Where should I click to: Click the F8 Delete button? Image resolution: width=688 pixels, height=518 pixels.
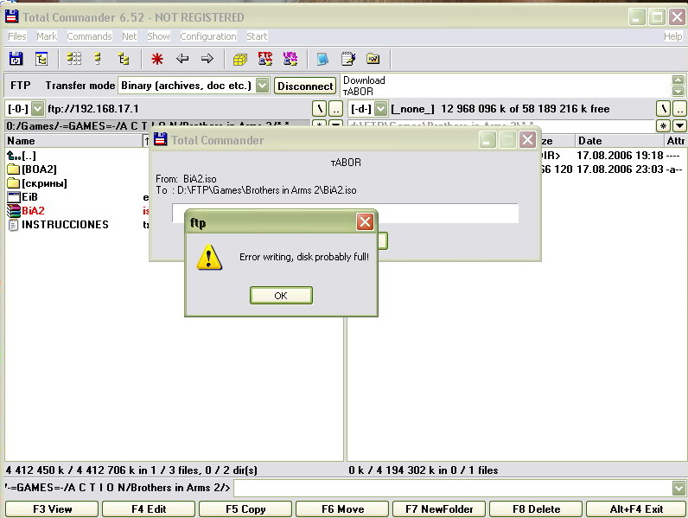click(536, 509)
